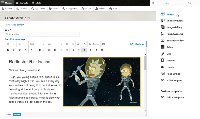Add a YouTube Video element
Viewport: 200px width, 119px height.
click(172, 41)
